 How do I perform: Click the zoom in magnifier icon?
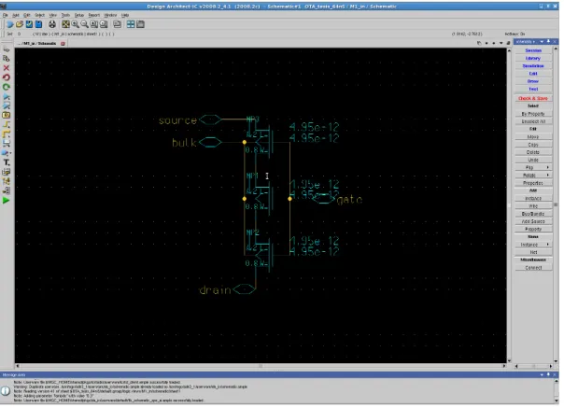click(76, 24)
